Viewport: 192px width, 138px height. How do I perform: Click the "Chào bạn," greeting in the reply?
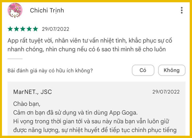[27, 104]
